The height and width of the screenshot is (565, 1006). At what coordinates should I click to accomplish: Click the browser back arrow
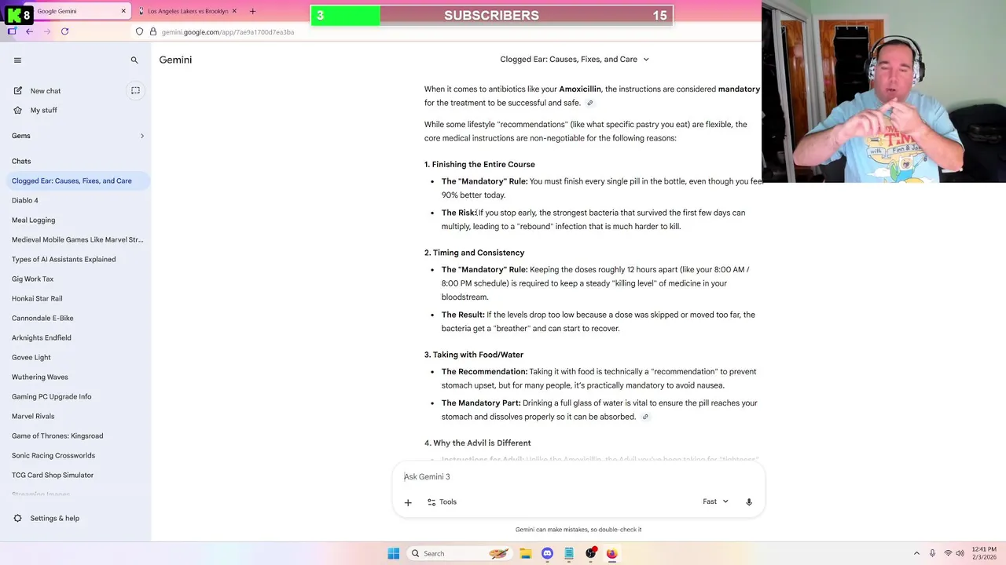pos(29,31)
